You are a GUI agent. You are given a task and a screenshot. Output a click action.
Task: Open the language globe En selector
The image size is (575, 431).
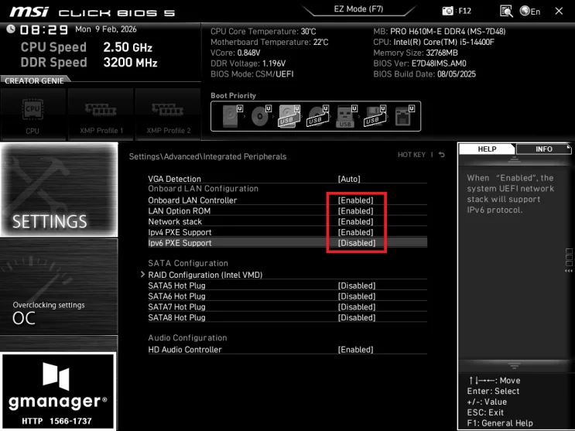point(530,12)
